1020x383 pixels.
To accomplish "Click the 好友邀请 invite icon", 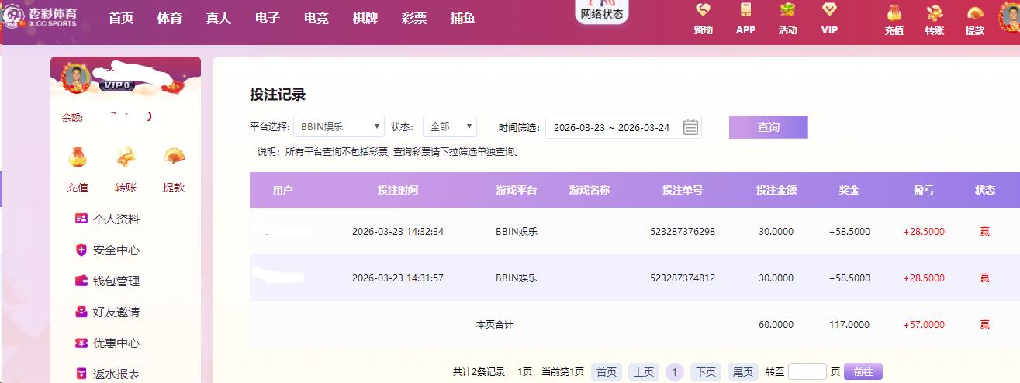I will click(x=81, y=312).
